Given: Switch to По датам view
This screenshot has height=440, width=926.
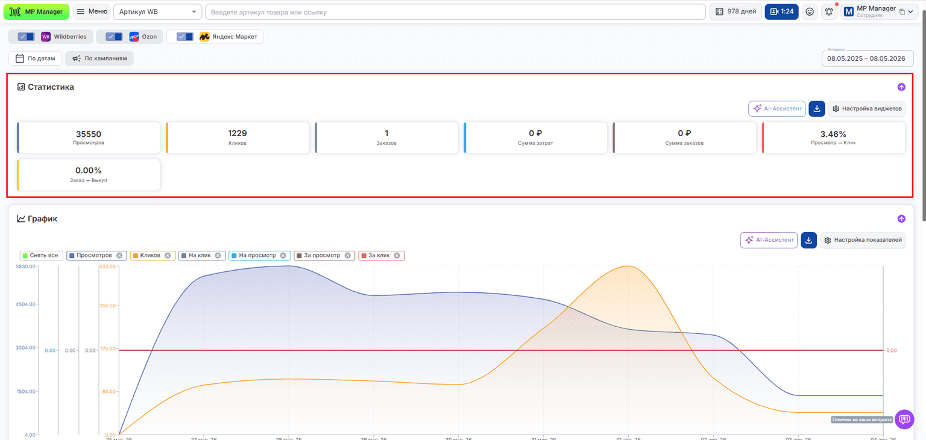Looking at the screenshot, I should tap(35, 58).
